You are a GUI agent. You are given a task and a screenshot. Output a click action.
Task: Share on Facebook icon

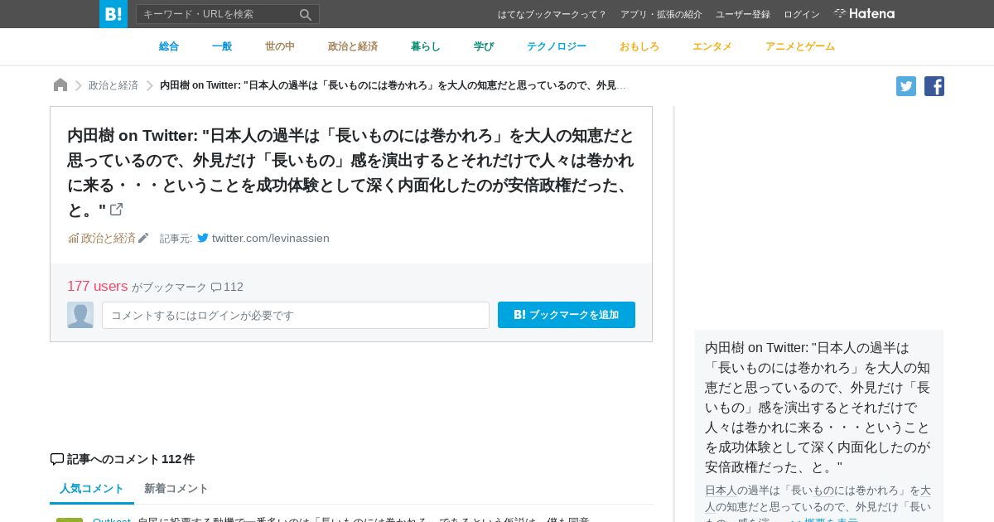click(x=934, y=86)
